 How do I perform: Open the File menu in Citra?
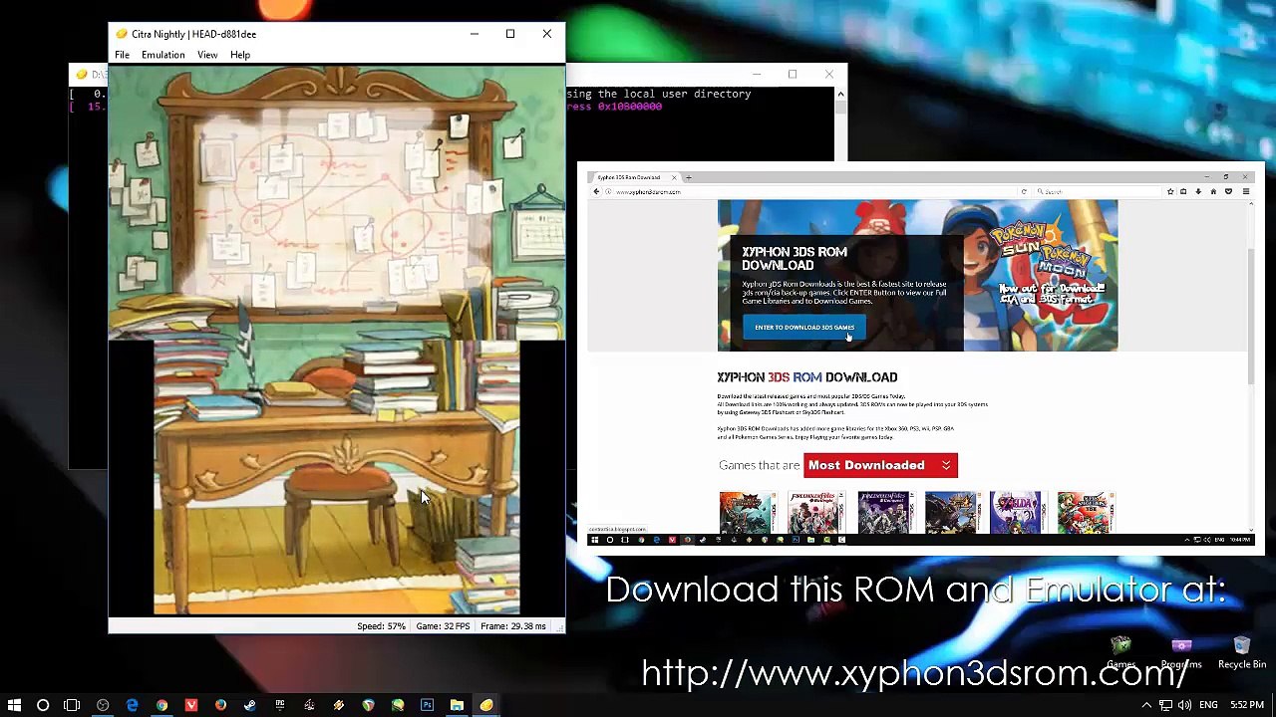point(122,55)
